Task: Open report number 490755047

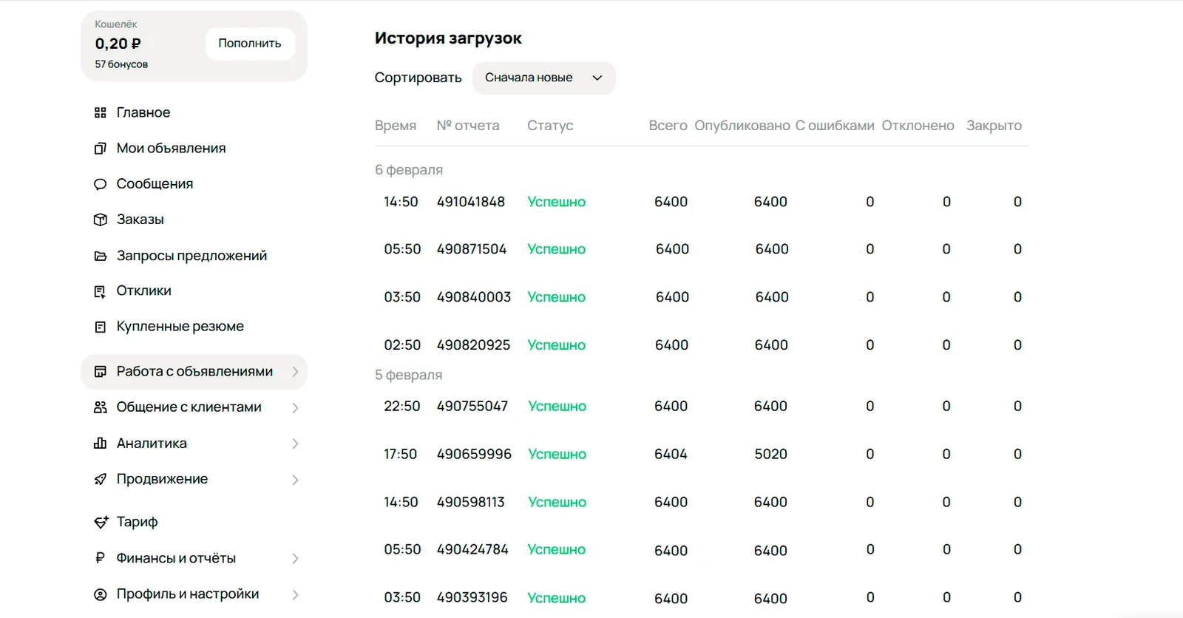Action: pyautogui.click(x=472, y=406)
